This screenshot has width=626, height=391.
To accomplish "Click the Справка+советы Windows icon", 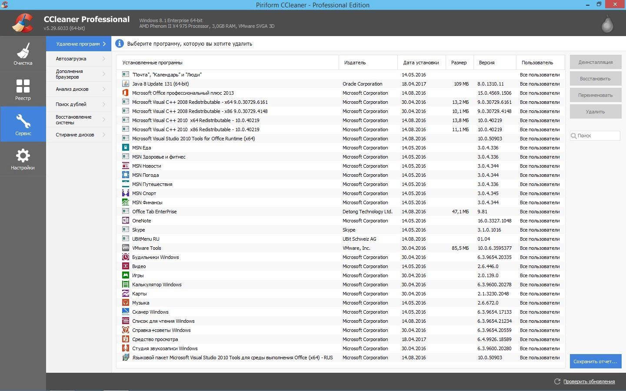I will click(126, 330).
